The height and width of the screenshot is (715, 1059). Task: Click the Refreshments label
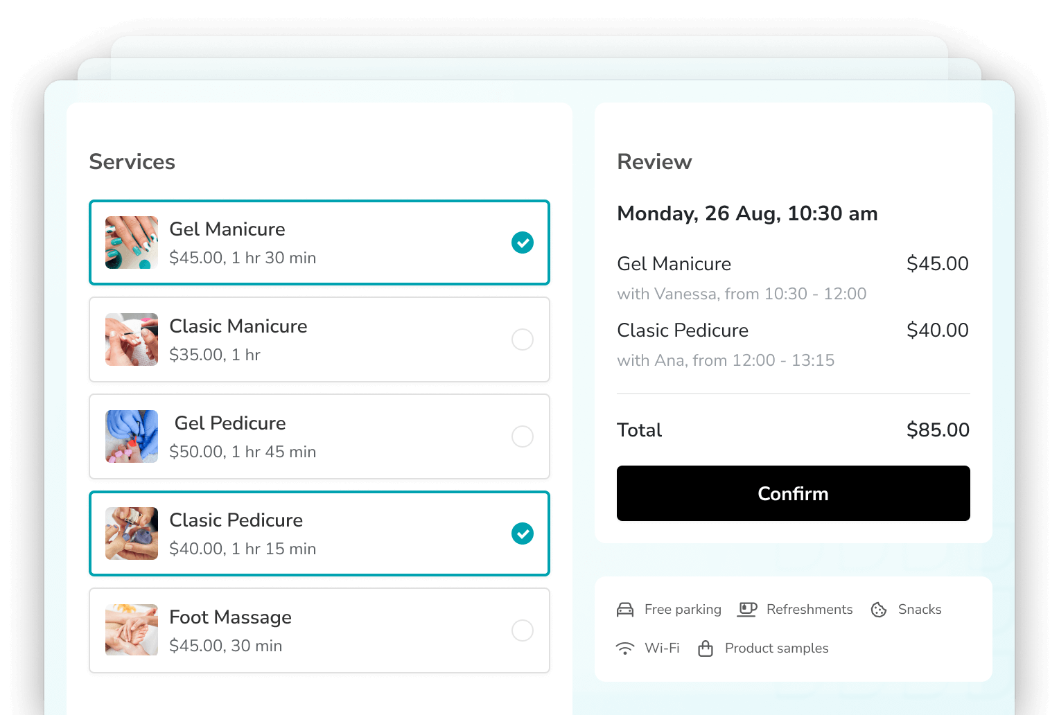[x=809, y=610]
